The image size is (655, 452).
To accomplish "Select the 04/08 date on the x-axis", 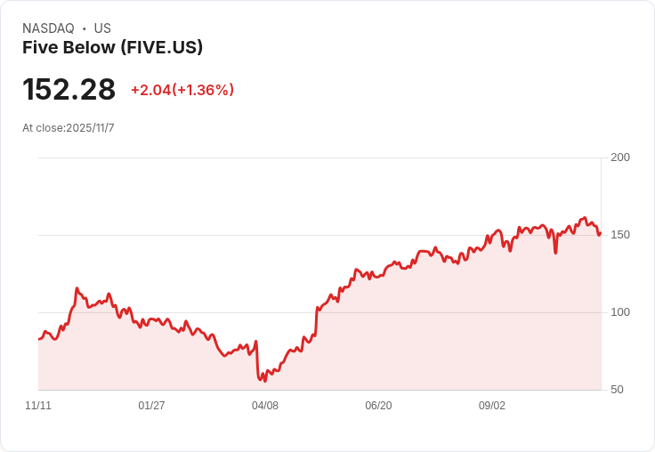I will (x=265, y=406).
